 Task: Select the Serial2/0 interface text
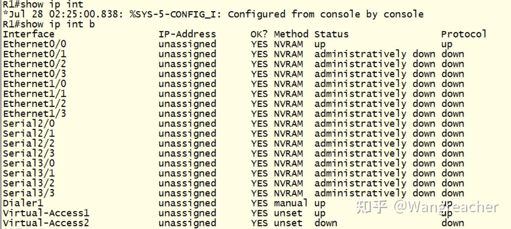pos(29,124)
